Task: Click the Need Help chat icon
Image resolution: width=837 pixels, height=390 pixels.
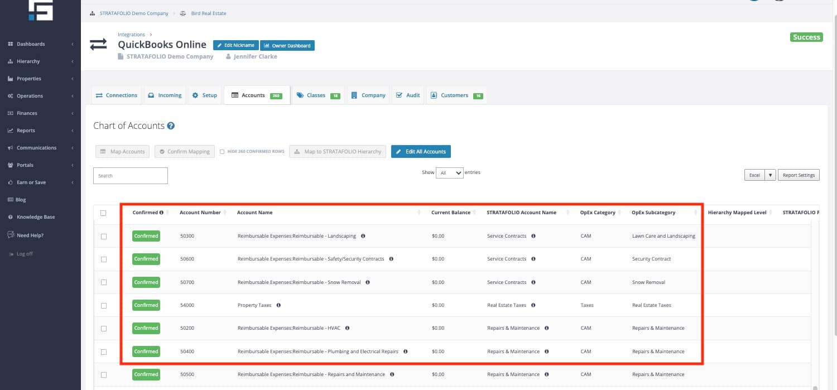Action: click(x=11, y=235)
